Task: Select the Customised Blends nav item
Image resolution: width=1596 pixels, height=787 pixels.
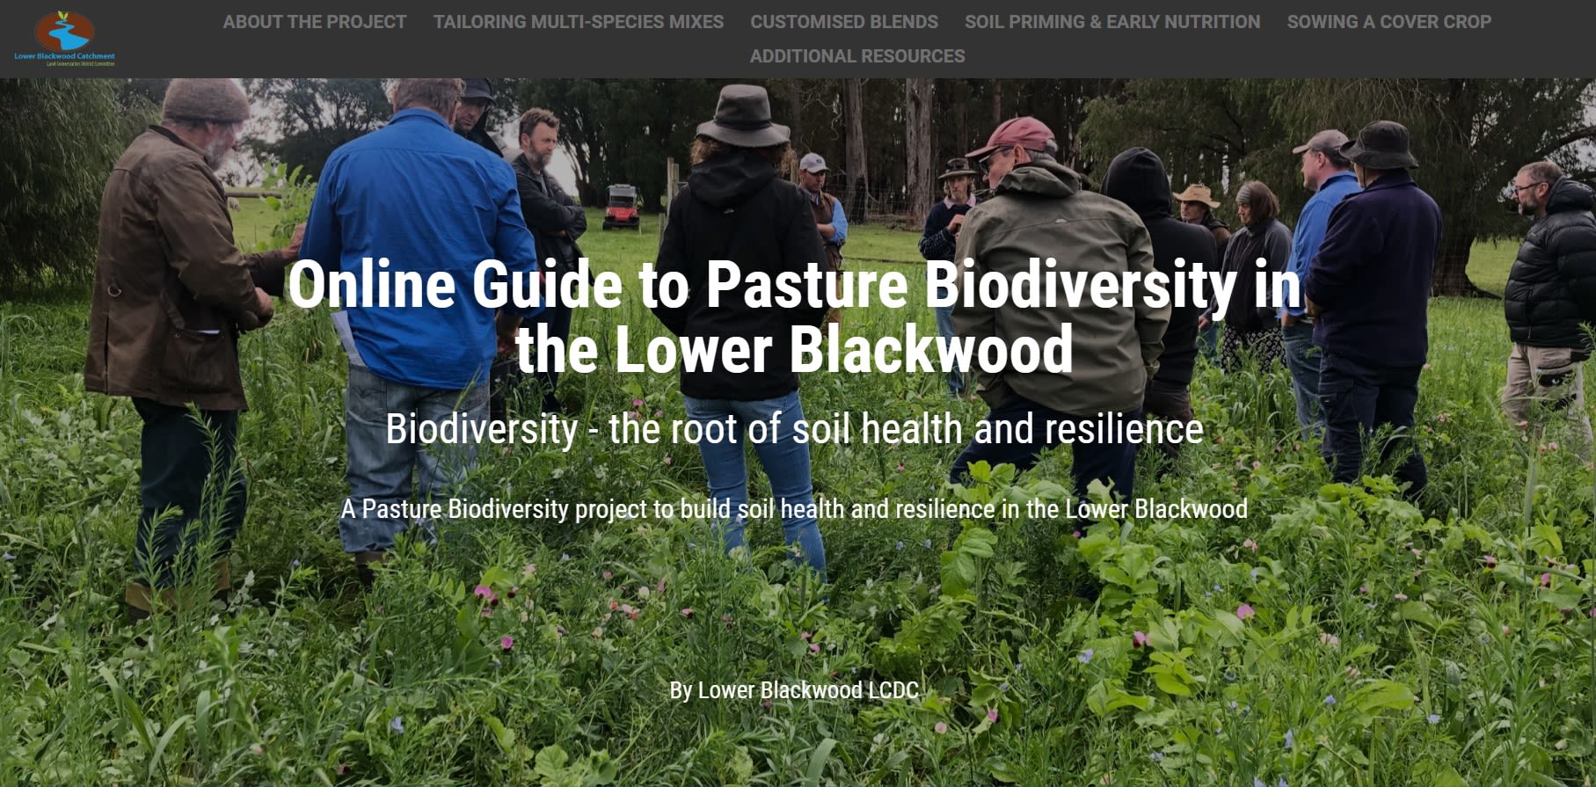Action: click(x=843, y=22)
